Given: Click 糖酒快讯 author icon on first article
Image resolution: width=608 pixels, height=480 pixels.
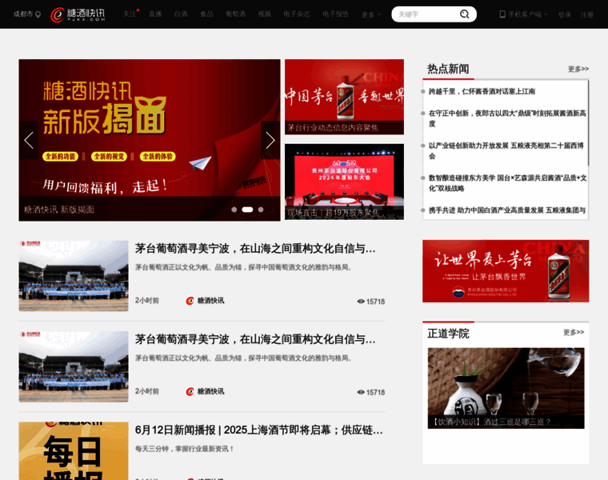Looking at the screenshot, I should pyautogui.click(x=190, y=301).
